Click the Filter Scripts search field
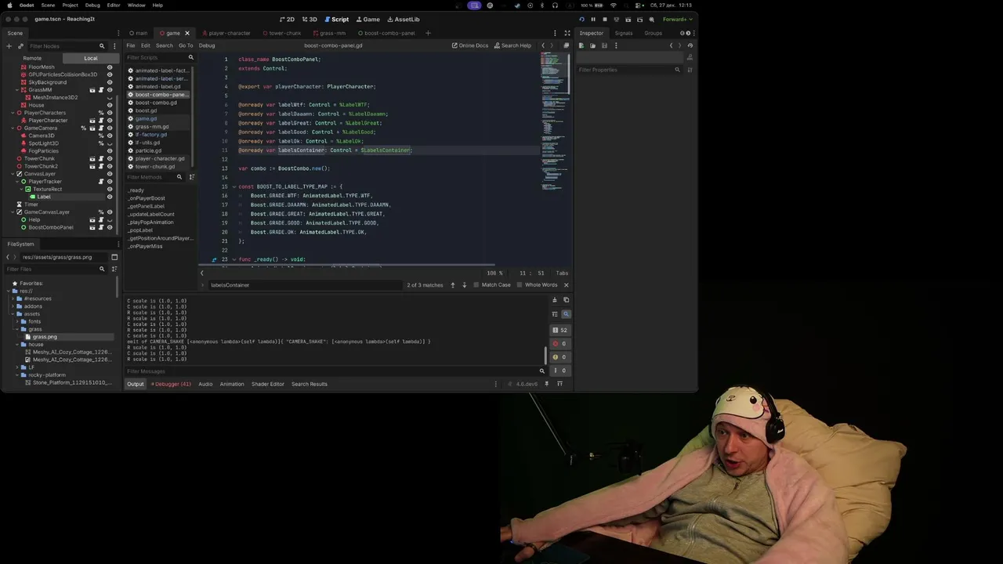 click(159, 57)
